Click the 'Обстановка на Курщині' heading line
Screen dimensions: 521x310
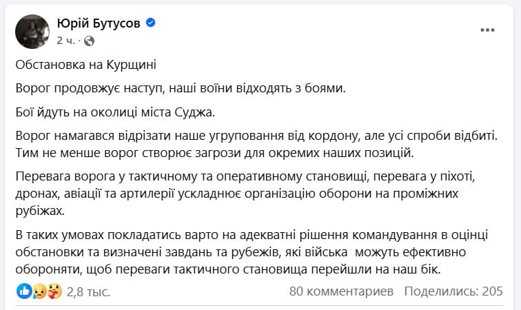pyautogui.click(x=85, y=65)
